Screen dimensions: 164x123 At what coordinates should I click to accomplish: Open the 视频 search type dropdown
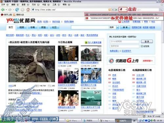coord(117,27)
